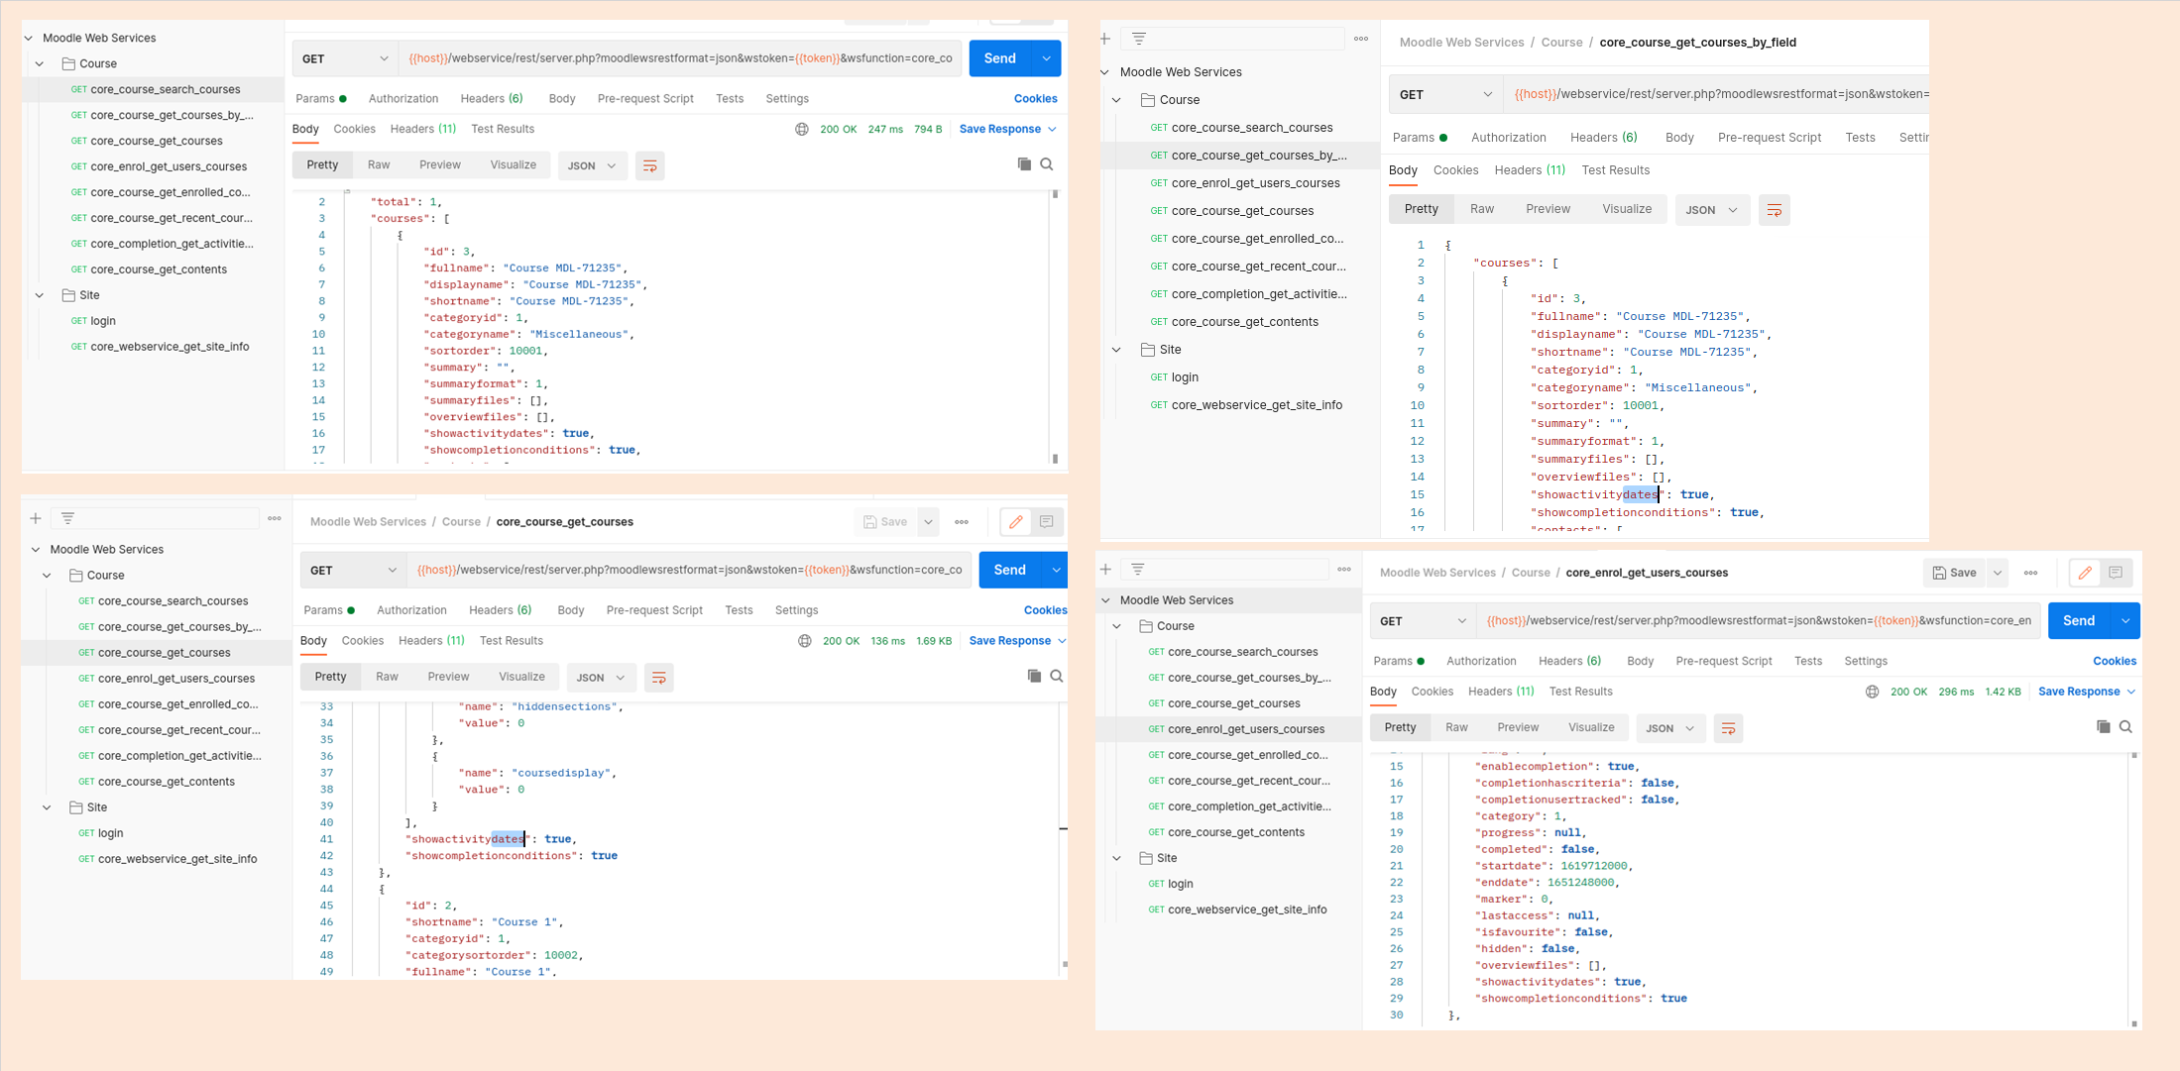Toggle line wrap in core_enrol_get_users_courses response
Screen dimensions: 2180x1071
pos(1728,728)
